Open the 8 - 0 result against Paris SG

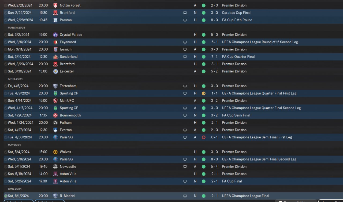(x=214, y=159)
